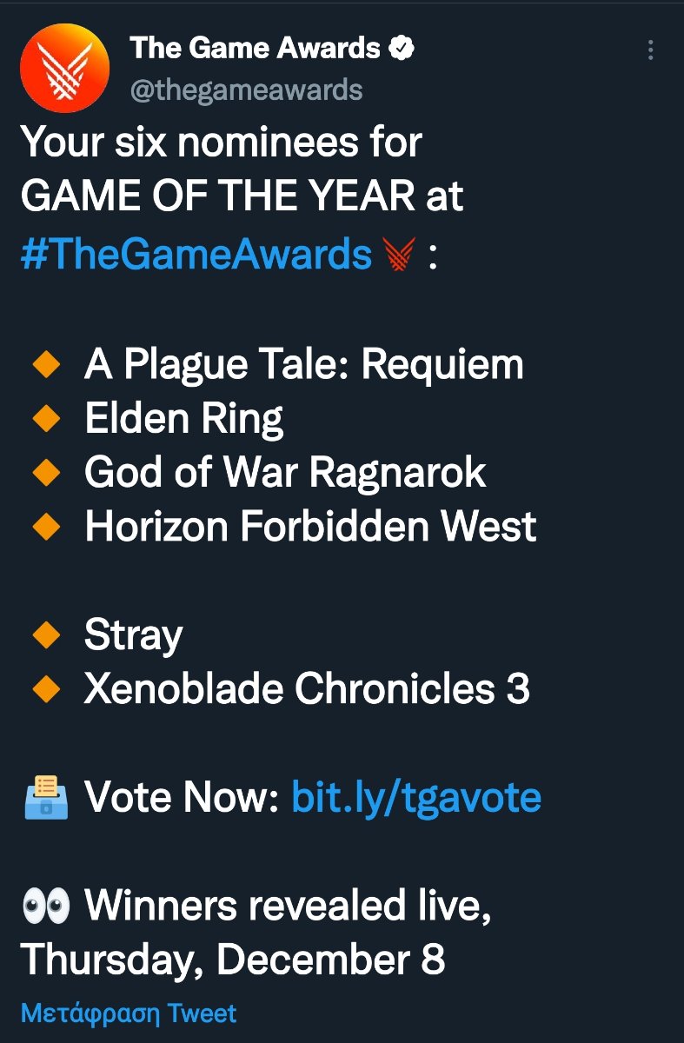Click the Elden Ring nominee text
Viewport: 684px width, 1043px height.
183,421
